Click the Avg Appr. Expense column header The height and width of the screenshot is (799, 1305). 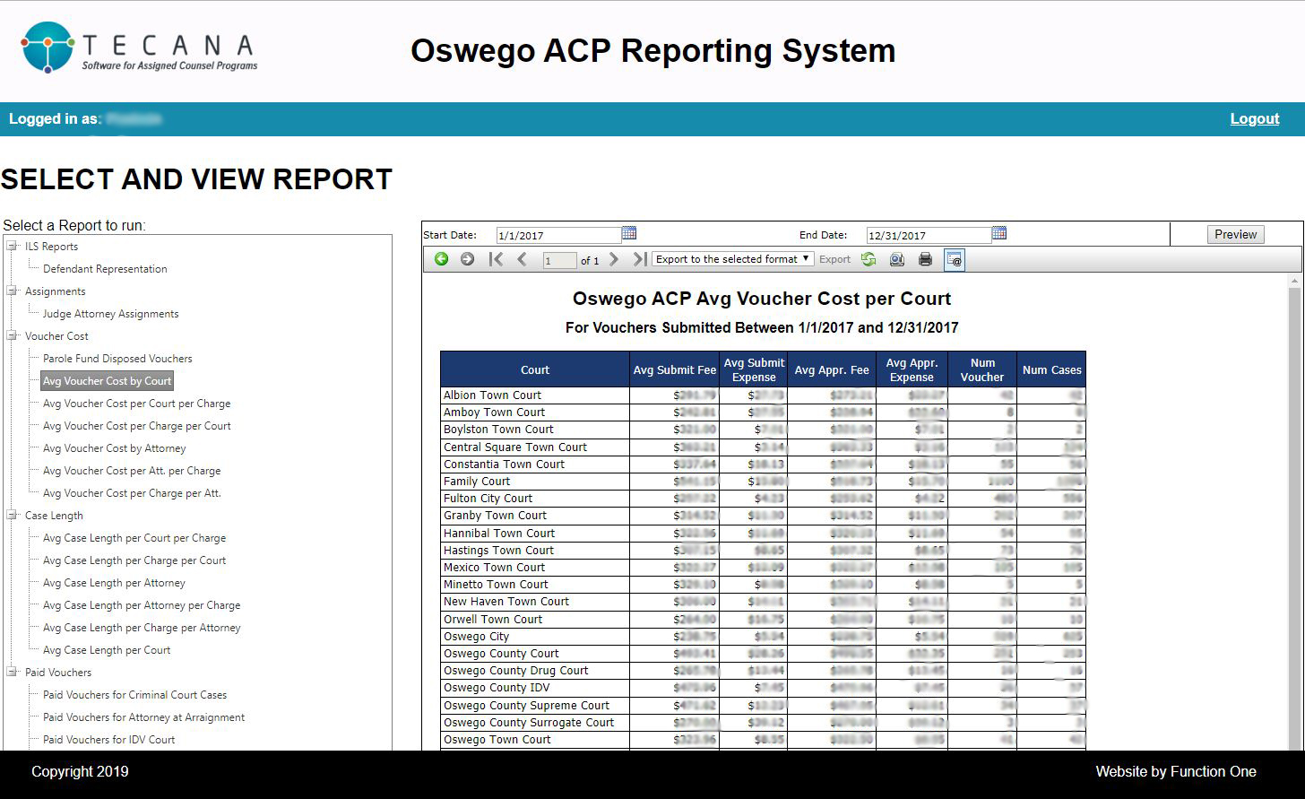click(x=912, y=369)
